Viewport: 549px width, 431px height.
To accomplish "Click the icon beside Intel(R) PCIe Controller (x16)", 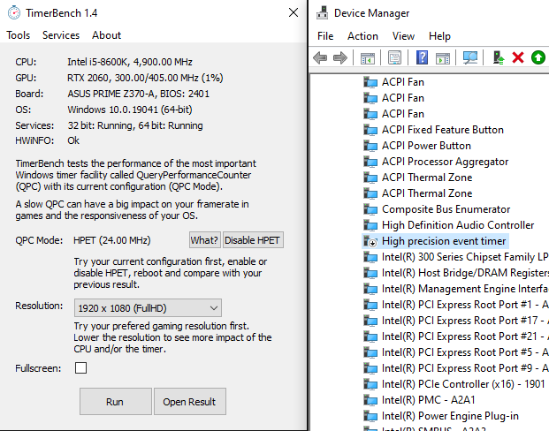I will pyautogui.click(x=370, y=384).
